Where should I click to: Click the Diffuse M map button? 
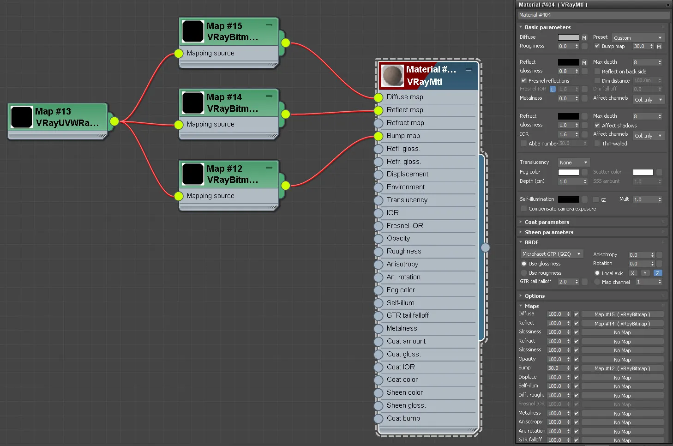pos(584,38)
